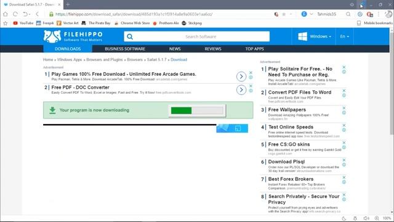
Task: Go to the browser home page icon
Action: coord(6,14)
